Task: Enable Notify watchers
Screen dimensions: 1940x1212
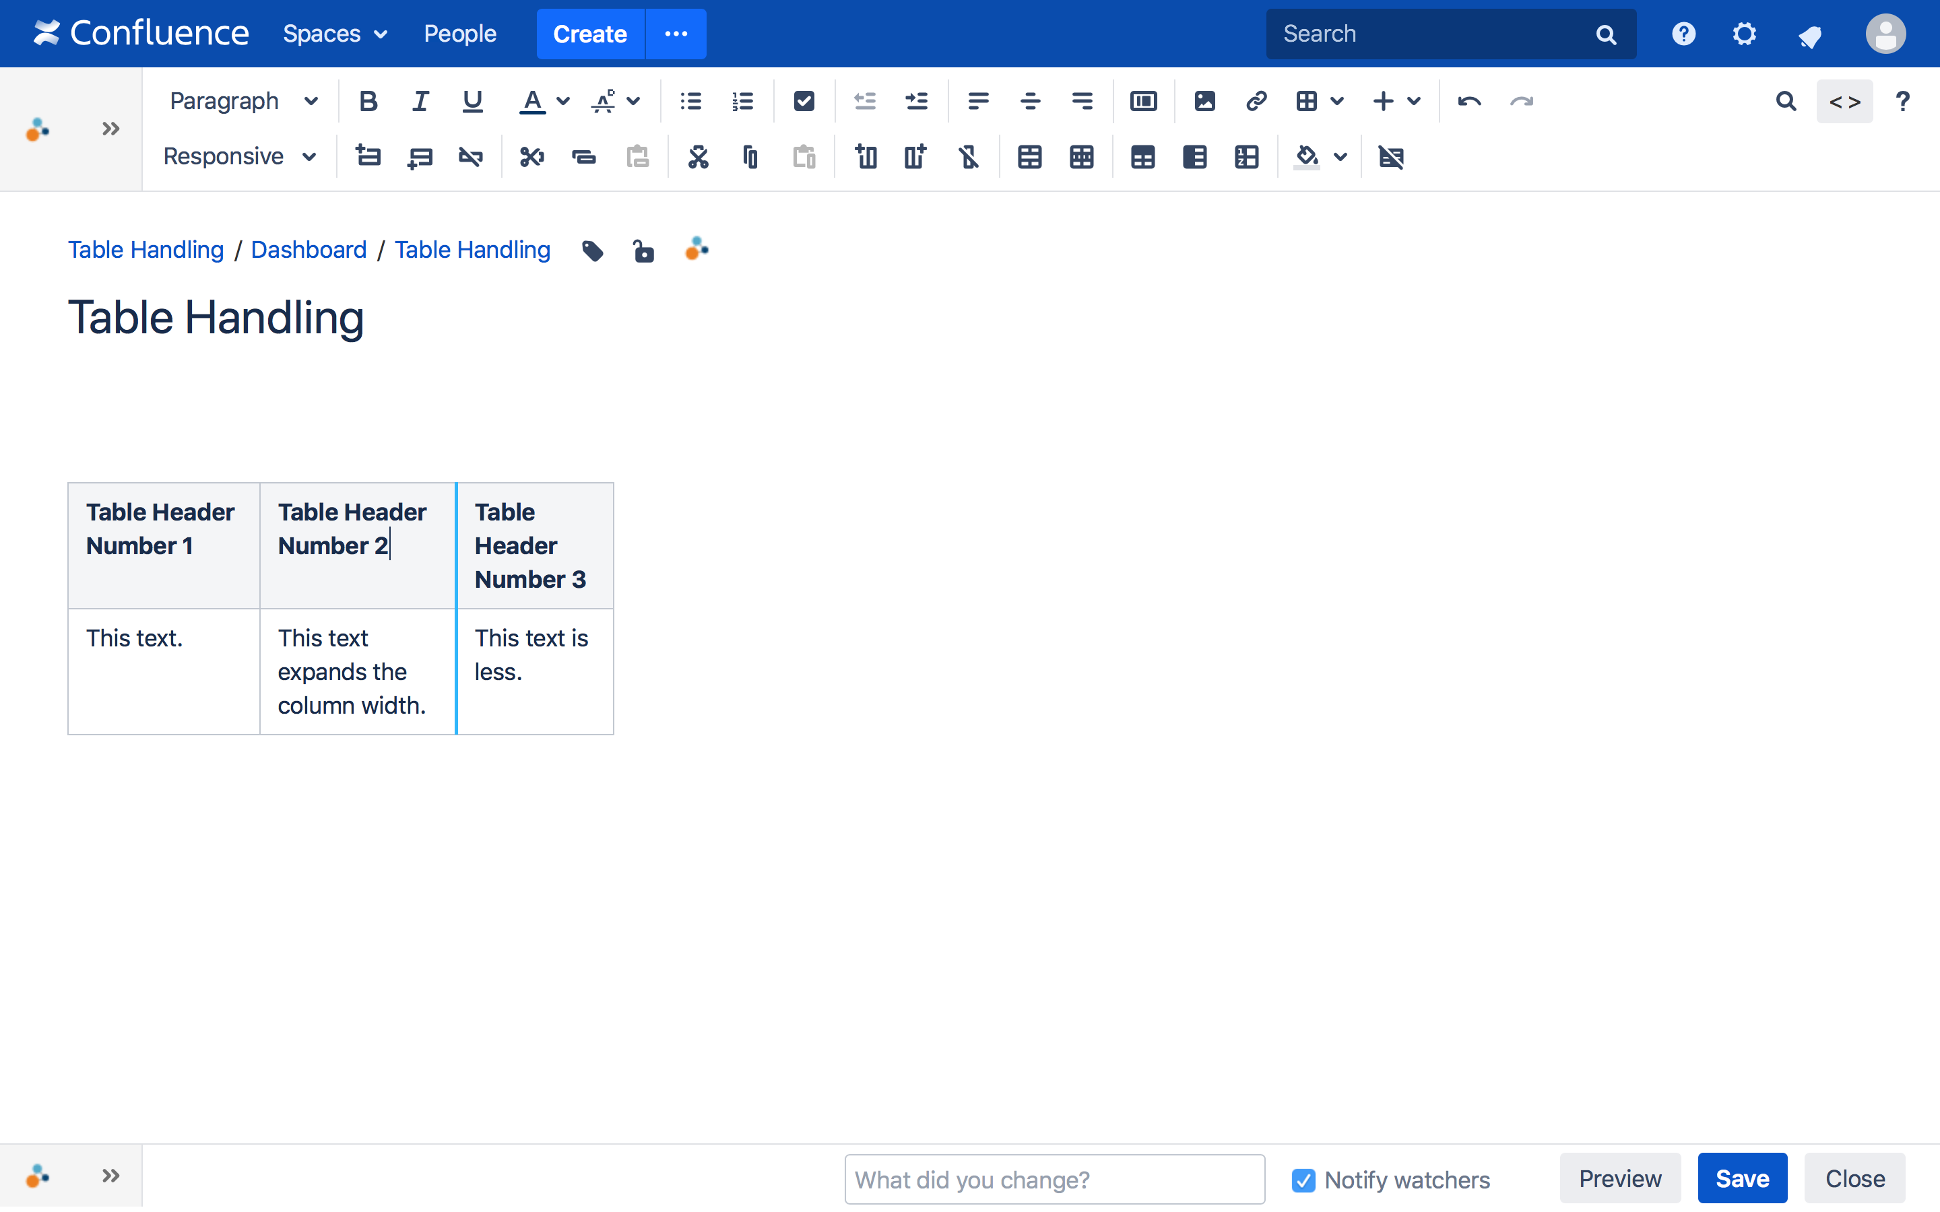Action: [x=1305, y=1179]
